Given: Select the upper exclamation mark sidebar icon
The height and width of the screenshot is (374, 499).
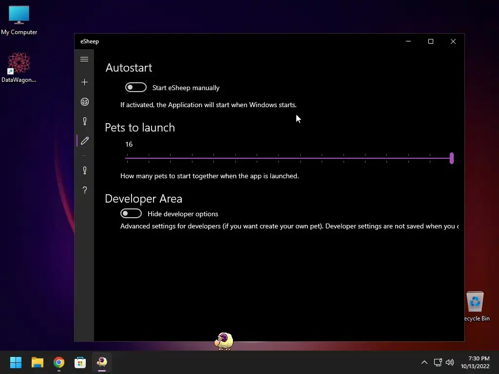Looking at the screenshot, I should coord(85,121).
